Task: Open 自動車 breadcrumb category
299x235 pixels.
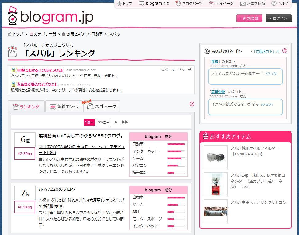Action: 97,34
